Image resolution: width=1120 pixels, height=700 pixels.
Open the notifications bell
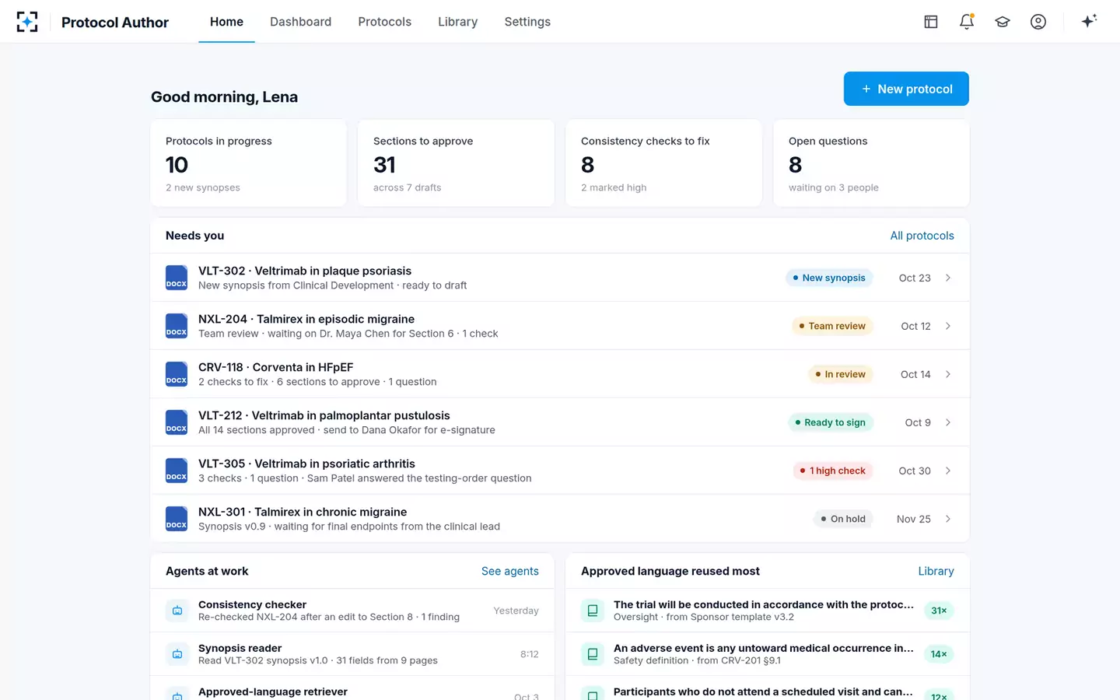coord(967,22)
